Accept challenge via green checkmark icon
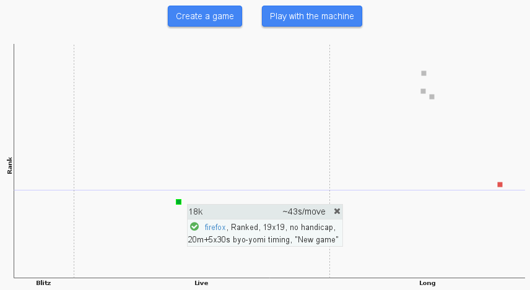This screenshot has height=290, width=530. click(x=194, y=226)
